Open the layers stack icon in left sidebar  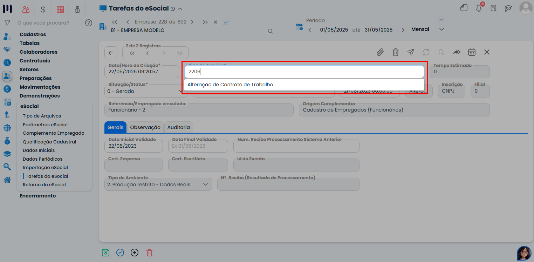(x=7, y=154)
